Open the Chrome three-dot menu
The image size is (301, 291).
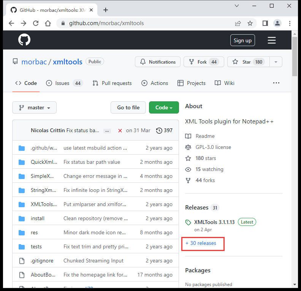click(x=290, y=23)
